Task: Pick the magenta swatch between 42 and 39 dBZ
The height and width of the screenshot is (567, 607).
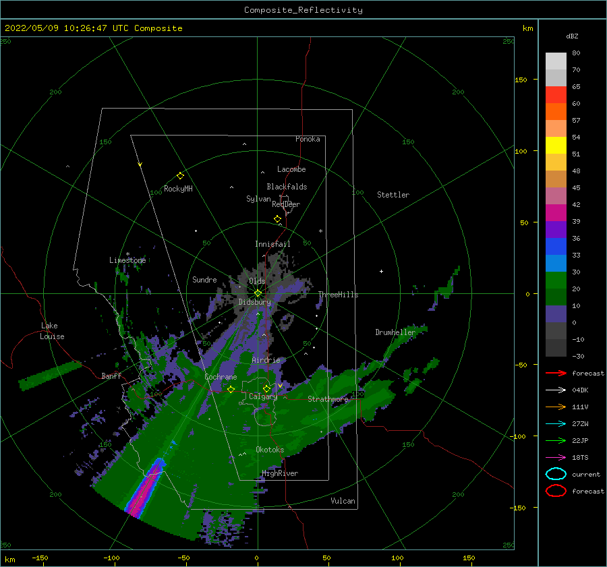Action: [556, 213]
